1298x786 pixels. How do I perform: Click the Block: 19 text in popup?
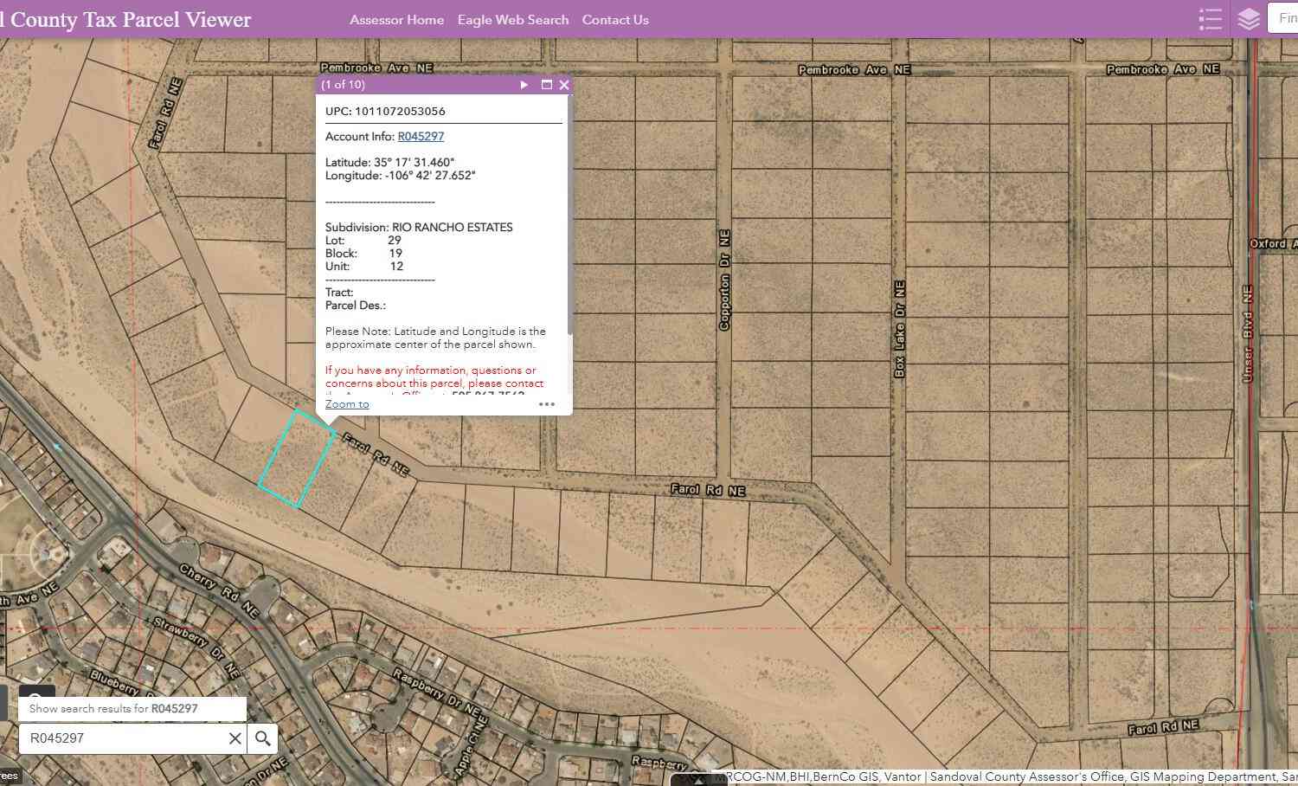coord(363,253)
